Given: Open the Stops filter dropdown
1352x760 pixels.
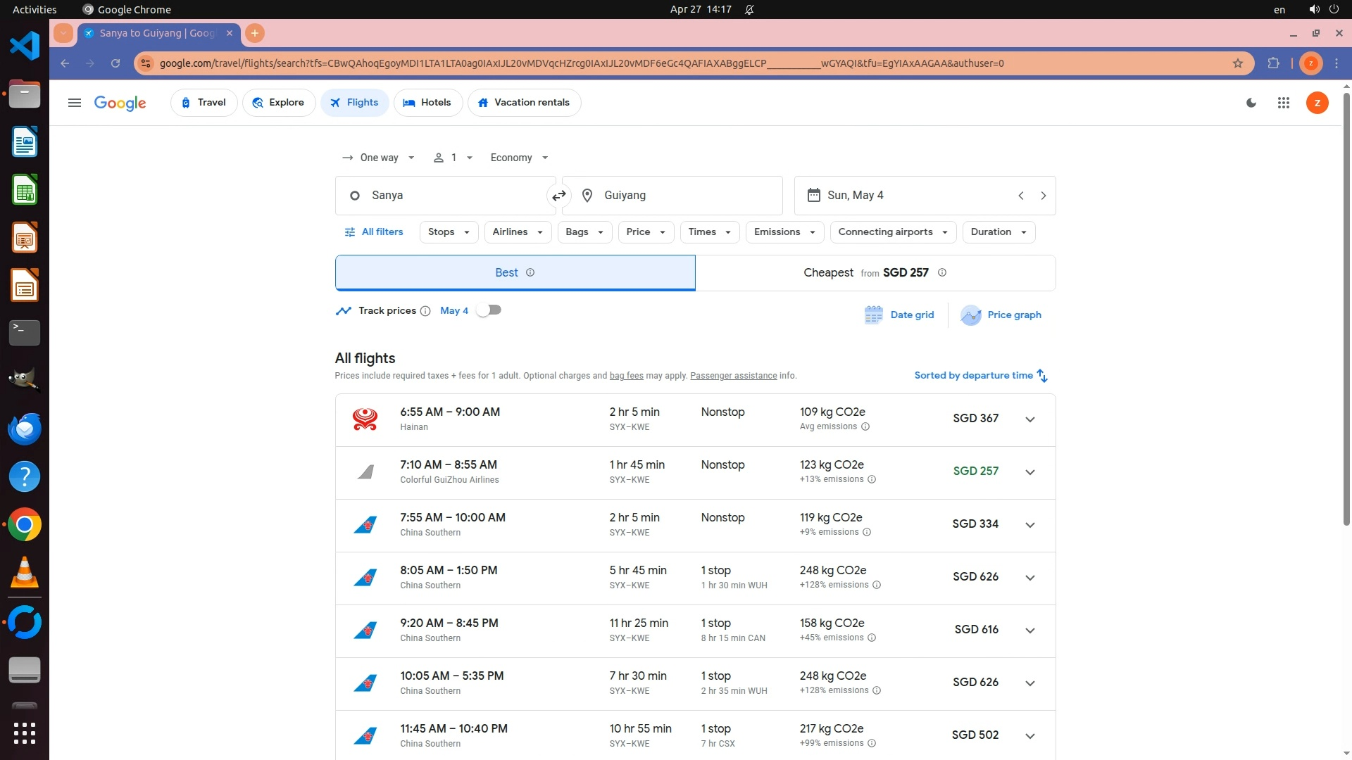Looking at the screenshot, I should [x=448, y=232].
